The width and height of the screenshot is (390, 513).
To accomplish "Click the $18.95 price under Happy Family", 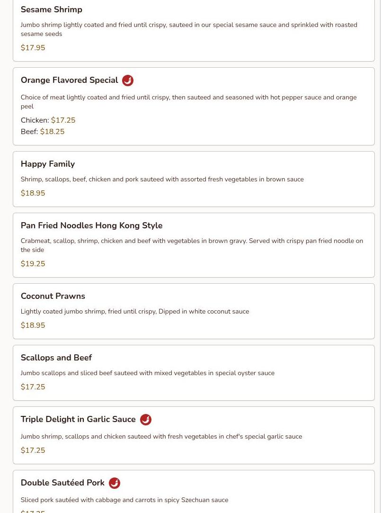I will tap(33, 193).
